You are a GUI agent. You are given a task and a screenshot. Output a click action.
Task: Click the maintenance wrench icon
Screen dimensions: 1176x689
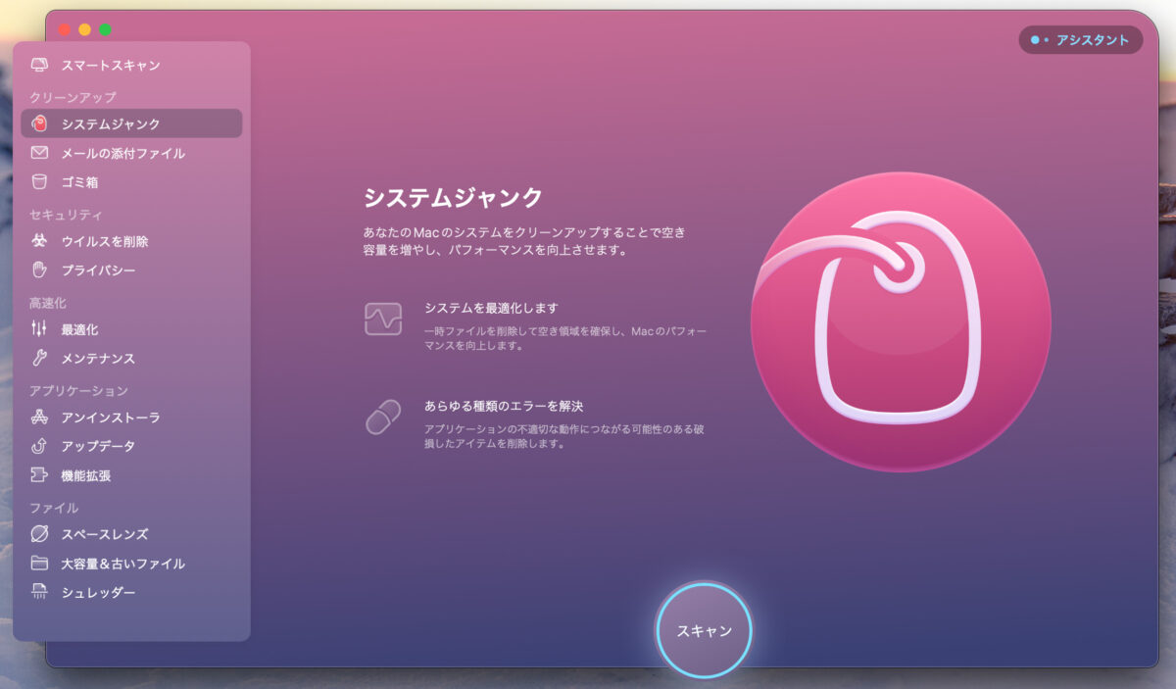39,358
